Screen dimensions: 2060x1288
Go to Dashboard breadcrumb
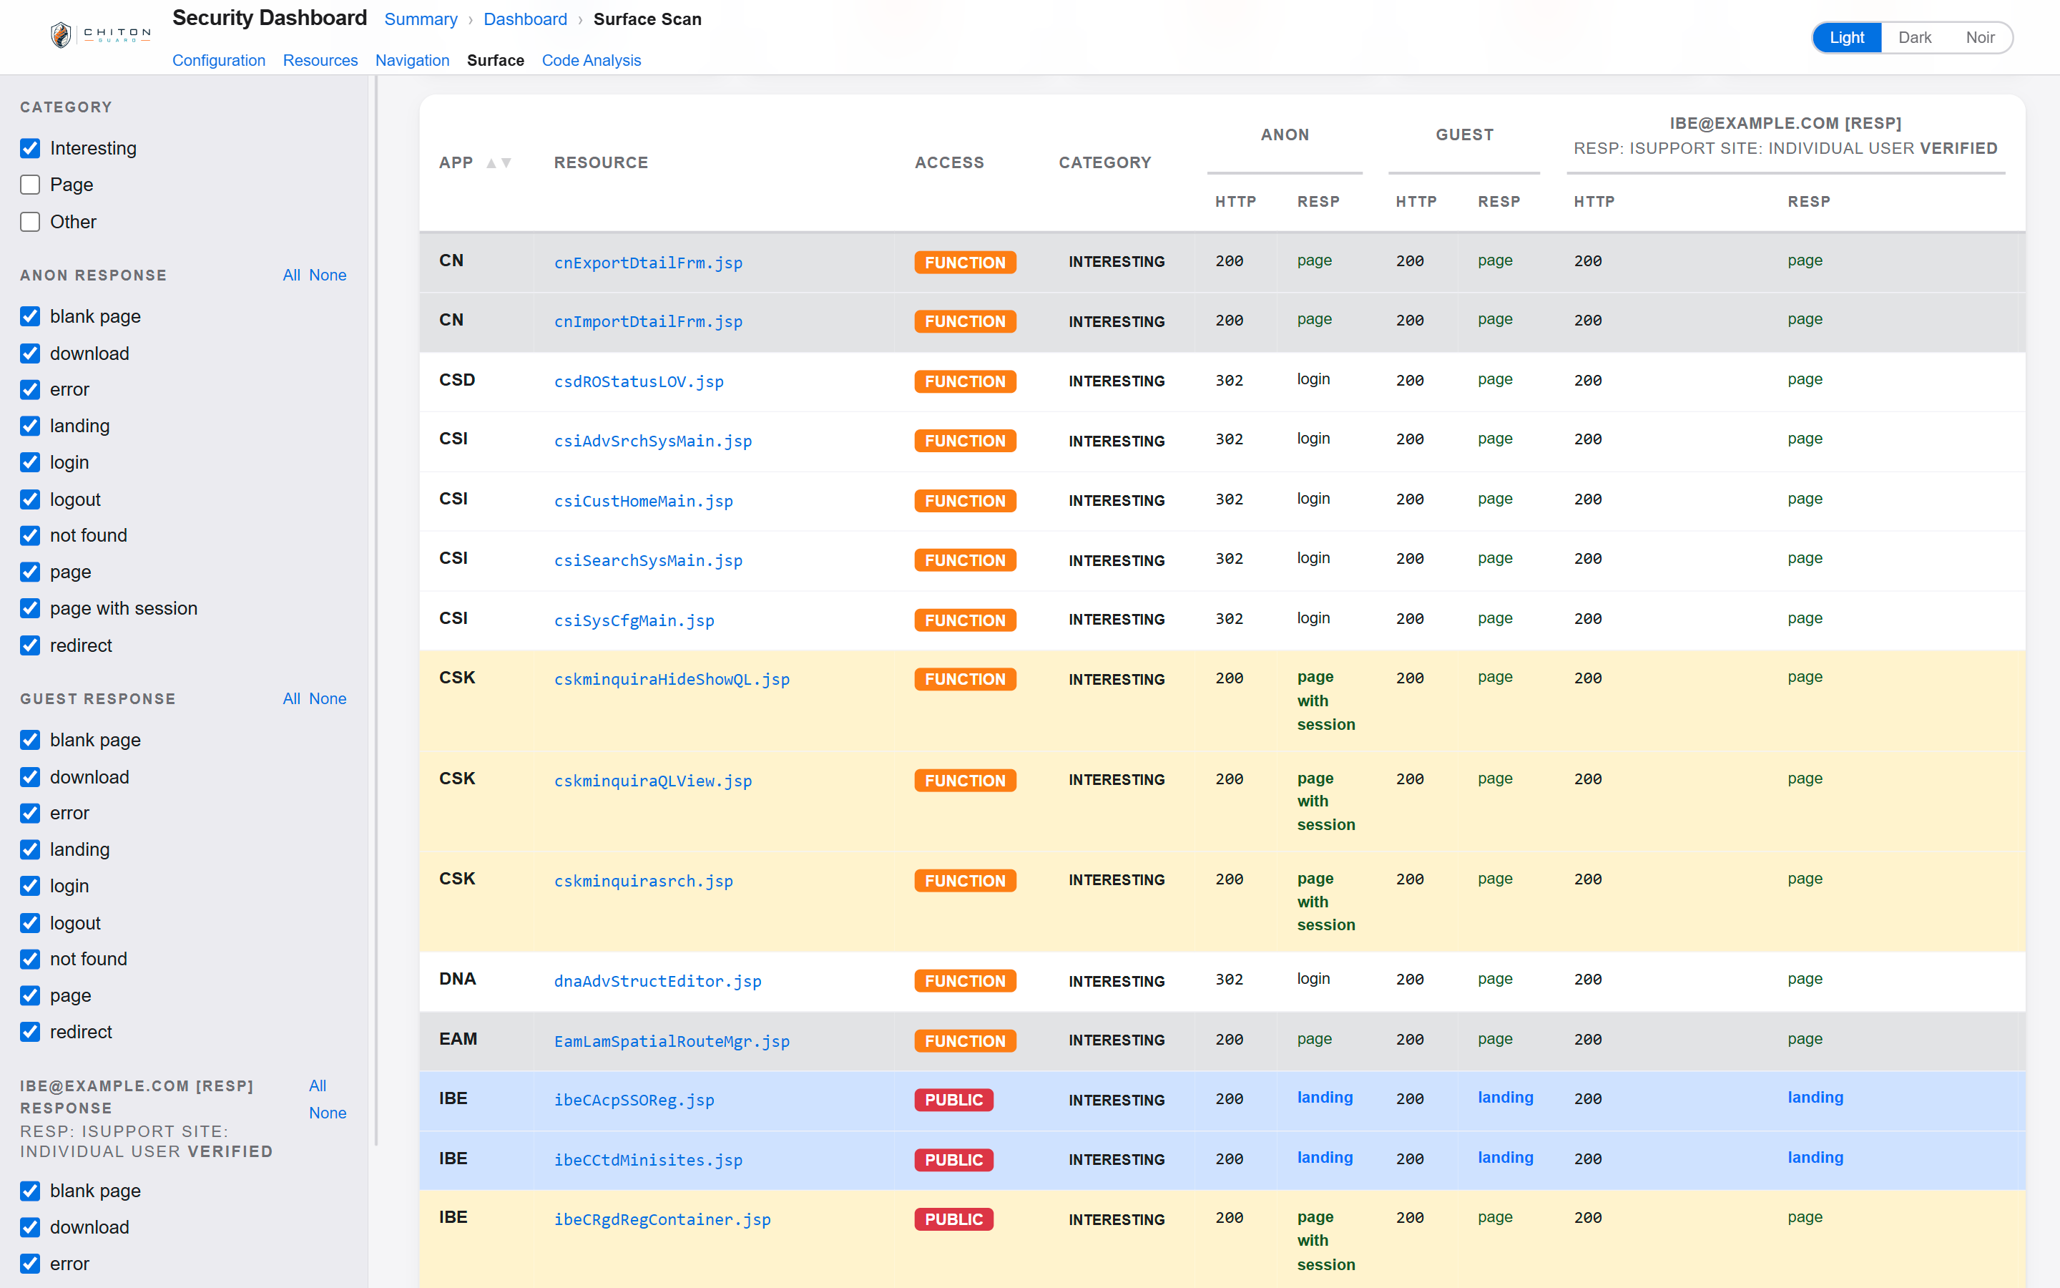point(525,19)
